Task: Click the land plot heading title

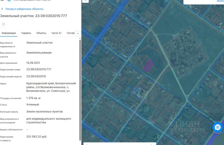Action: tap(33, 16)
